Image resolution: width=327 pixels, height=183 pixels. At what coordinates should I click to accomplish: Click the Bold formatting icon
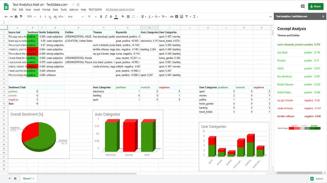101,17
